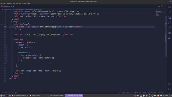Open the File menu
Screen dimensions: 172x97
[1, 3]
